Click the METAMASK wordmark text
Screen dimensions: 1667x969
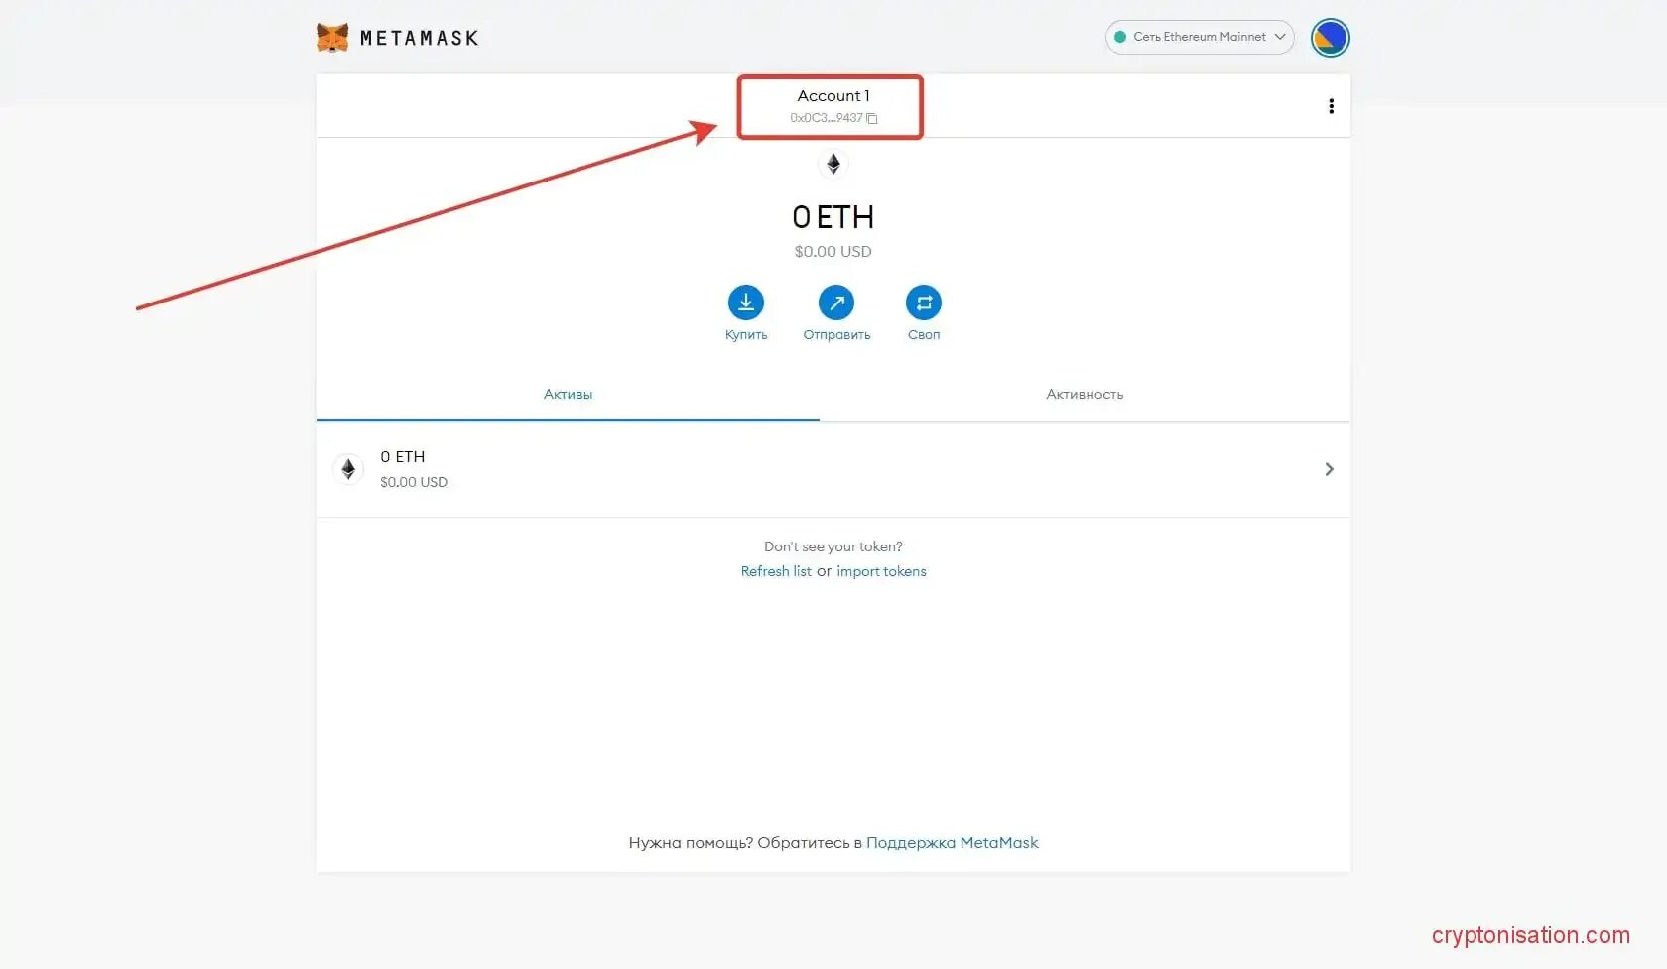(419, 38)
